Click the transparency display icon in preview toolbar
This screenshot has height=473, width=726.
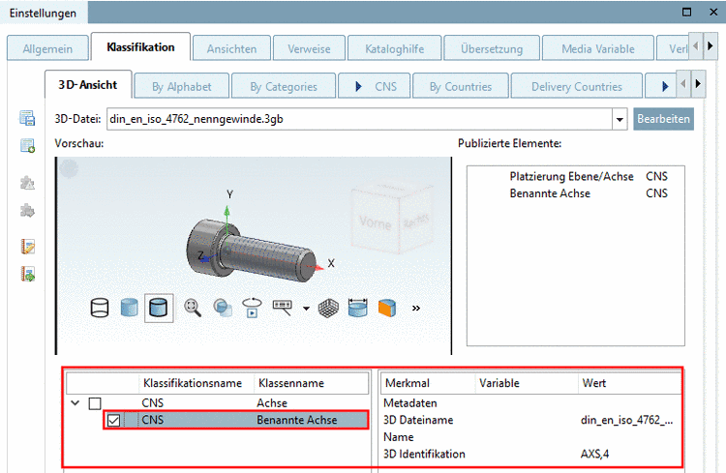click(223, 308)
